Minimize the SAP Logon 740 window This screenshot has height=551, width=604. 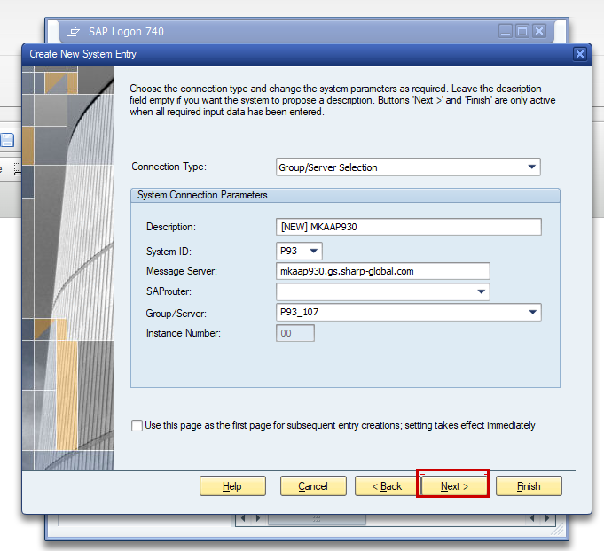[x=506, y=31]
